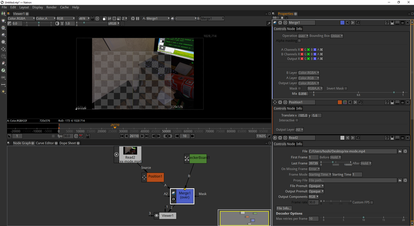Expand the Bounding Box Union dropdown

(337, 36)
